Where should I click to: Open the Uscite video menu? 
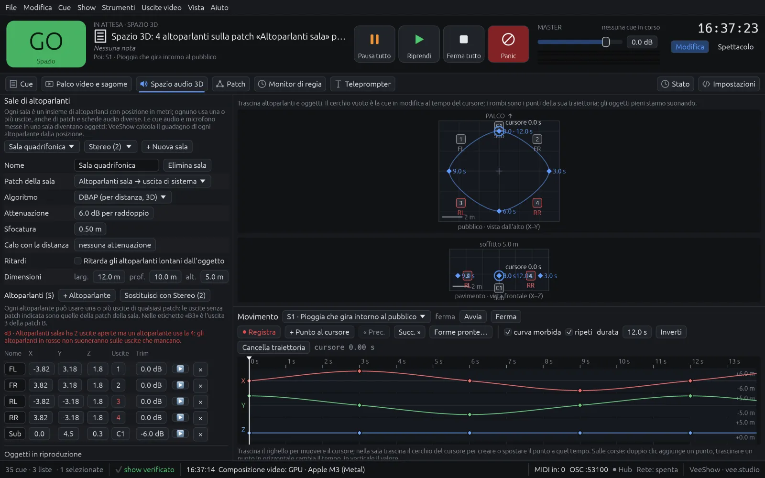(162, 8)
